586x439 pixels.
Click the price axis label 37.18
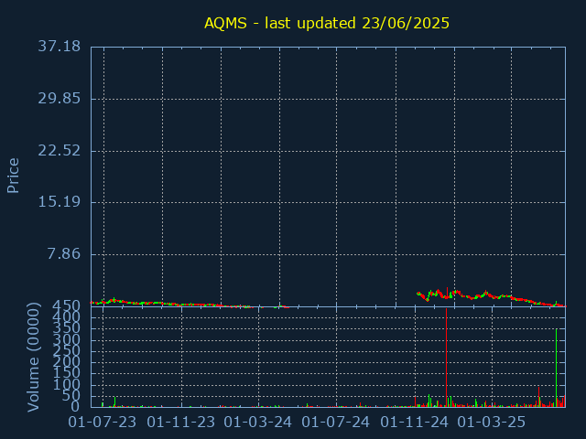[x=59, y=47]
